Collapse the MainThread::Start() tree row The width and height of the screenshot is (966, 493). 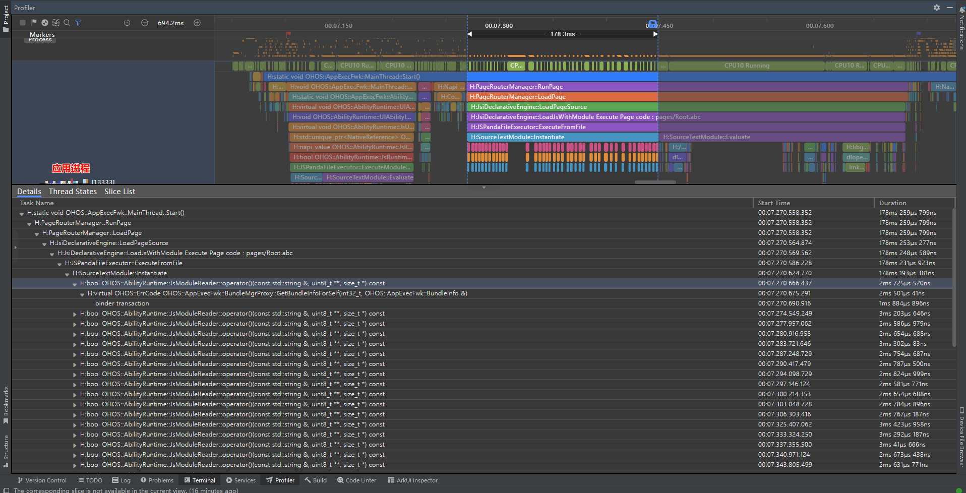(x=22, y=214)
